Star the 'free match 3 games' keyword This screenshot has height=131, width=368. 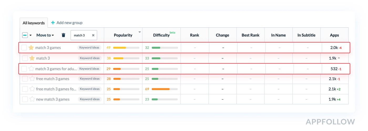pyautogui.click(x=32, y=79)
